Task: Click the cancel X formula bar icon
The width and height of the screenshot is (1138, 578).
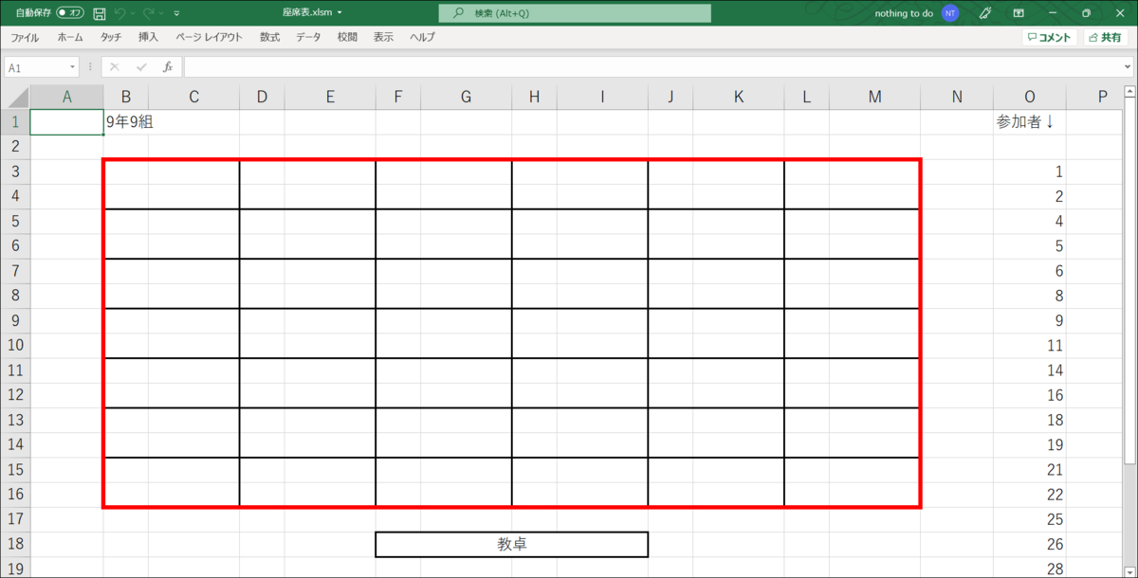Action: pyautogui.click(x=115, y=67)
